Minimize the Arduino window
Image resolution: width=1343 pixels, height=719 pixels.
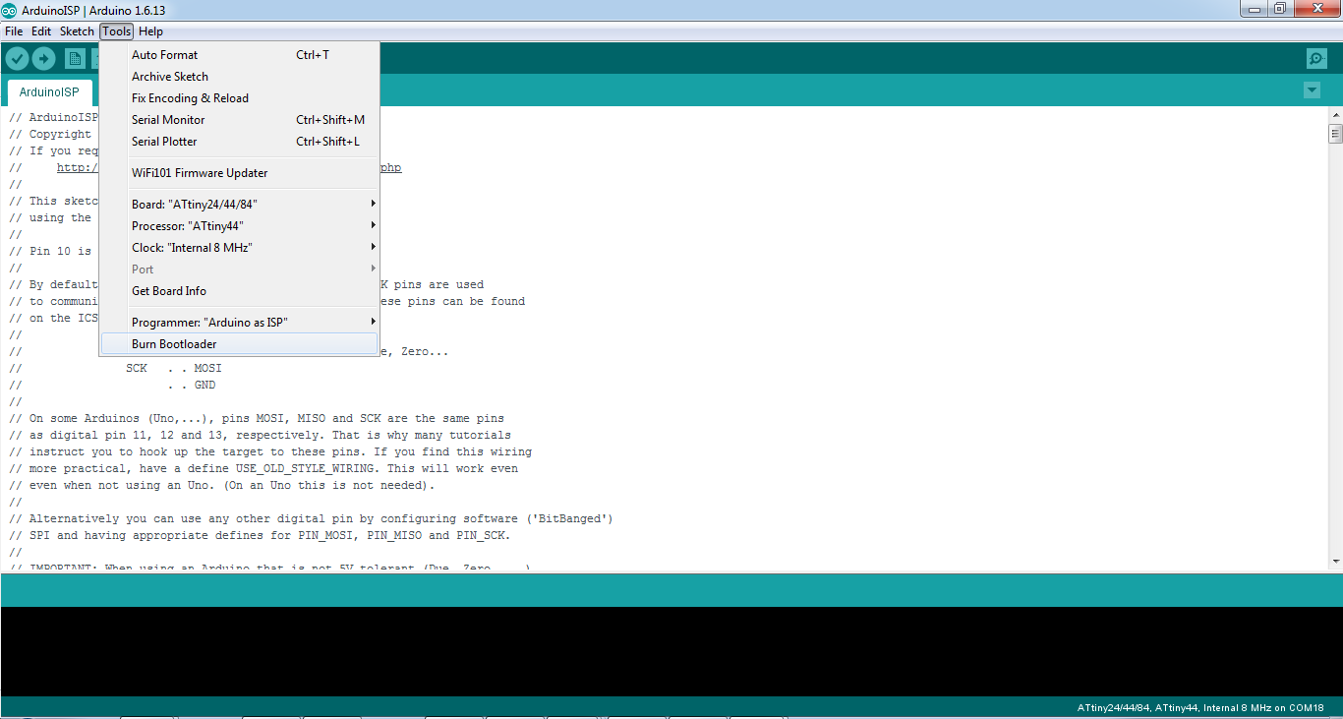point(1254,9)
